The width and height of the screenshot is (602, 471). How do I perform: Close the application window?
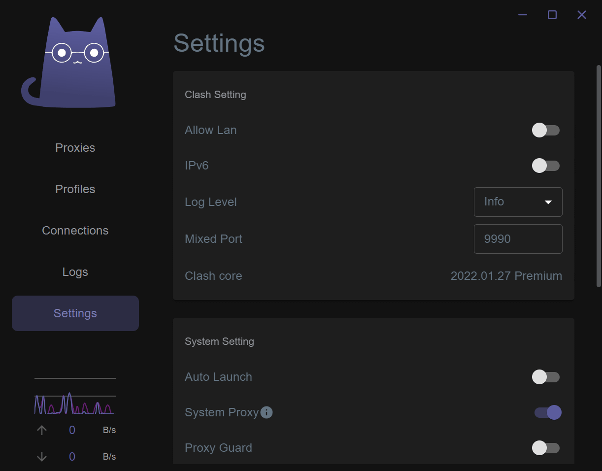(582, 15)
